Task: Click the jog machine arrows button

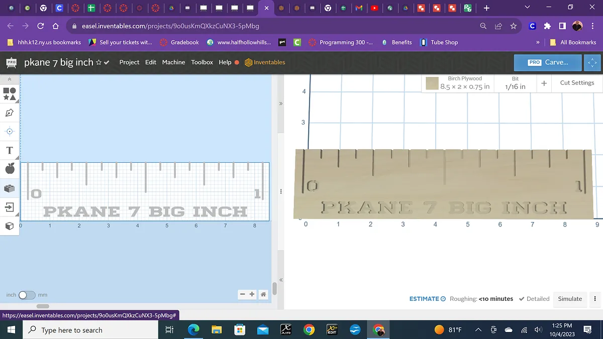Action: tap(593, 62)
